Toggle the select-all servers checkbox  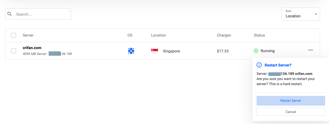click(x=14, y=35)
